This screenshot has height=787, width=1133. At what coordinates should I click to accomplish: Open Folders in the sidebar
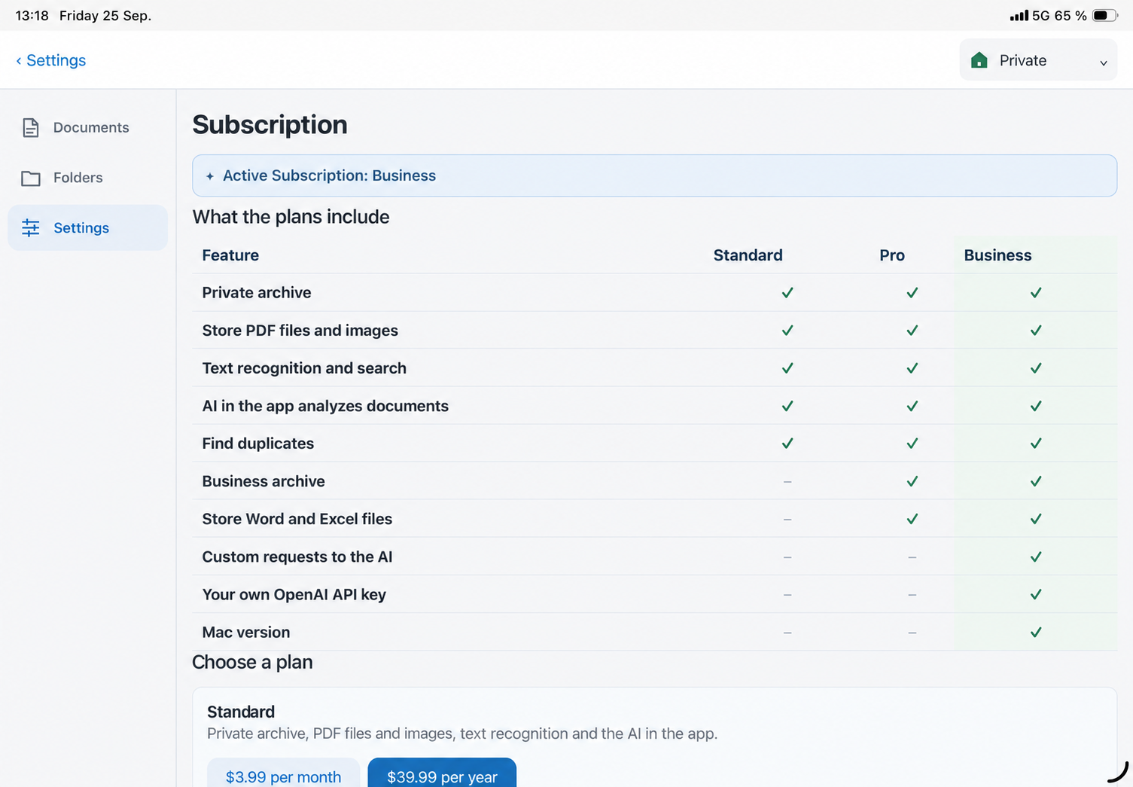[x=87, y=178]
